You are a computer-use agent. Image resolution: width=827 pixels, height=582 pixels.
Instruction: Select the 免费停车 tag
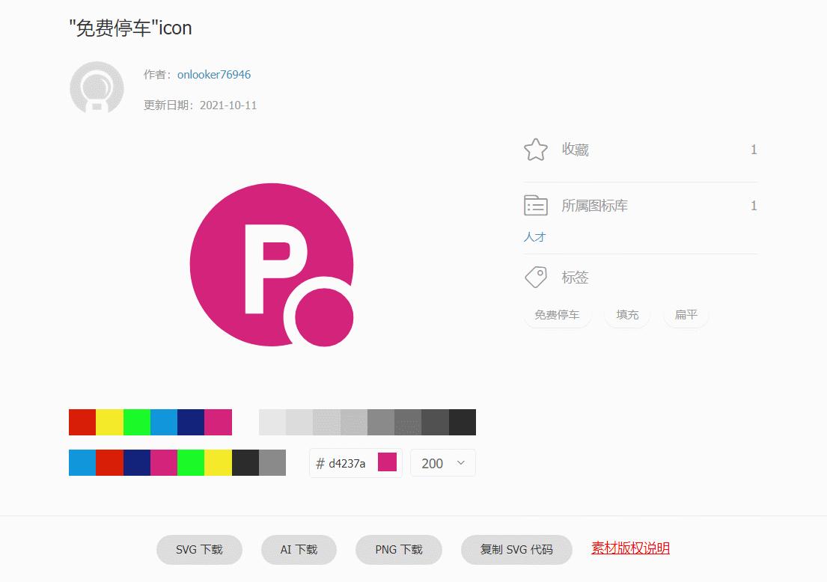[x=557, y=315]
